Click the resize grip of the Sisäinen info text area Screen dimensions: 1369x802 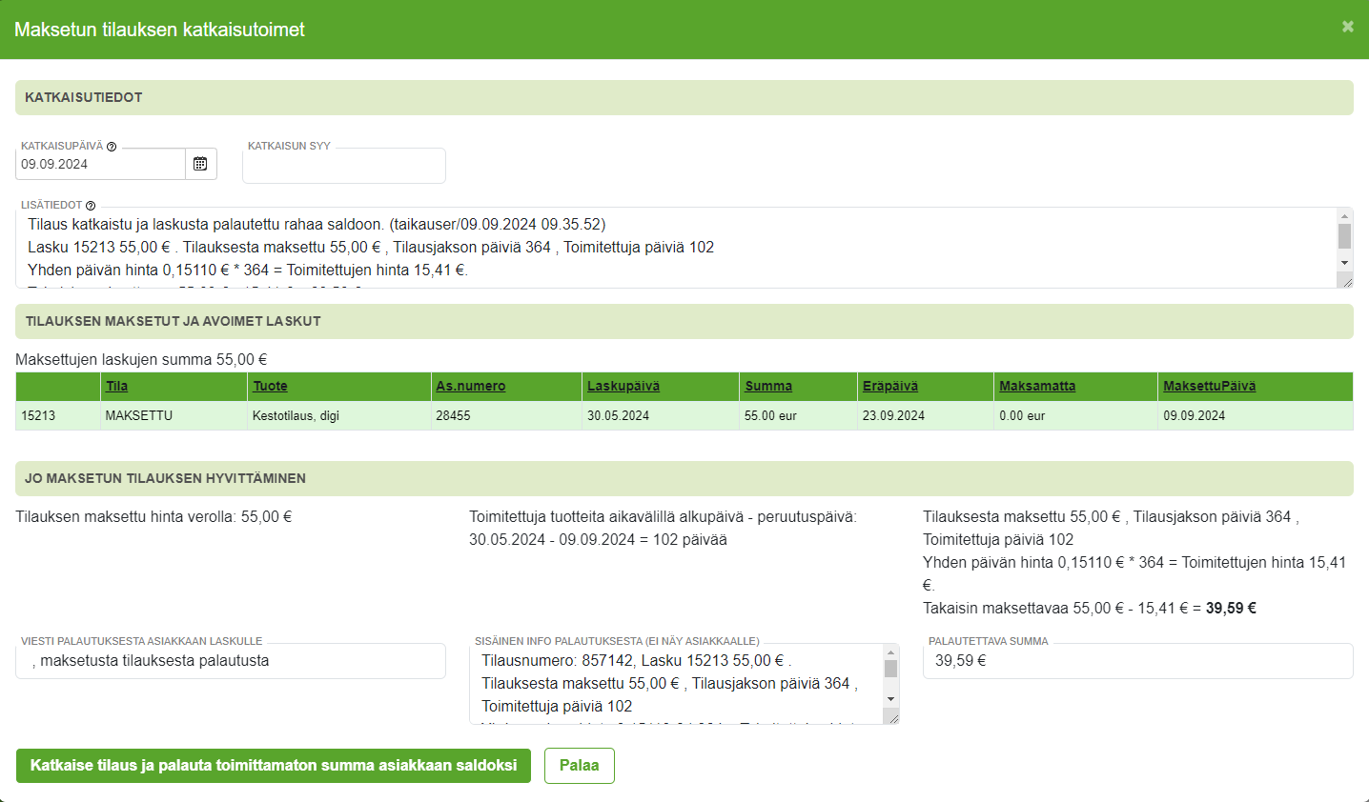point(892,717)
